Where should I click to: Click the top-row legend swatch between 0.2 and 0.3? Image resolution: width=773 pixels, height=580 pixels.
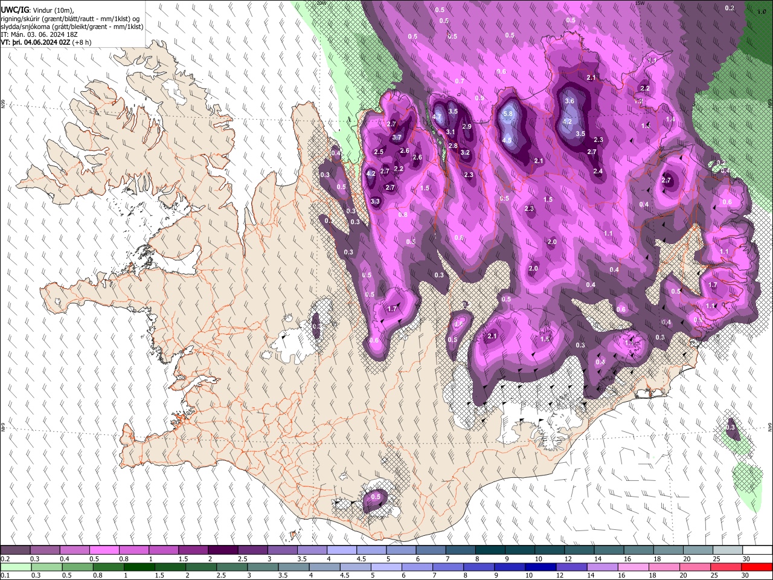[15, 550]
